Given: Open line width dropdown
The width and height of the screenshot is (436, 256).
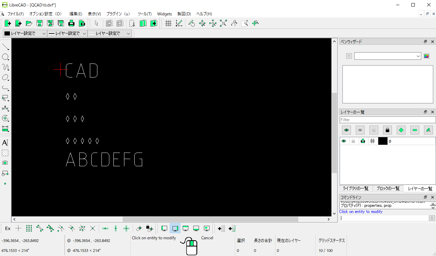Looking at the screenshot, I should [67, 33].
